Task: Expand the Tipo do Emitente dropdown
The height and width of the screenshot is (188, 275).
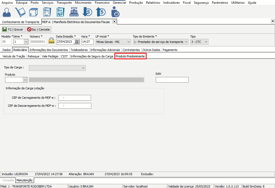Action: [x=186, y=42]
